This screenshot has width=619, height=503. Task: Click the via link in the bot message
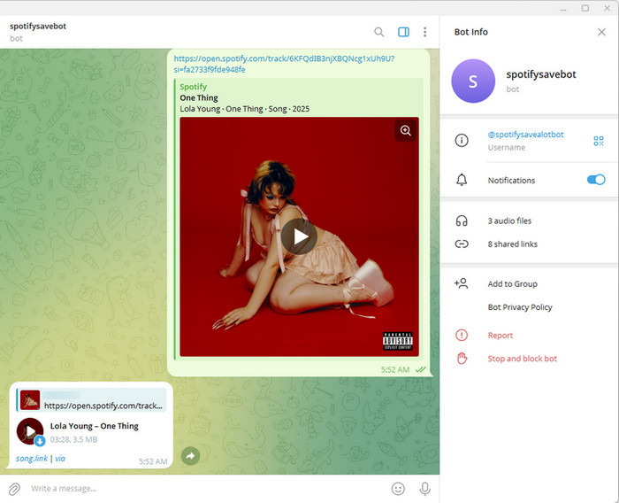click(x=60, y=459)
